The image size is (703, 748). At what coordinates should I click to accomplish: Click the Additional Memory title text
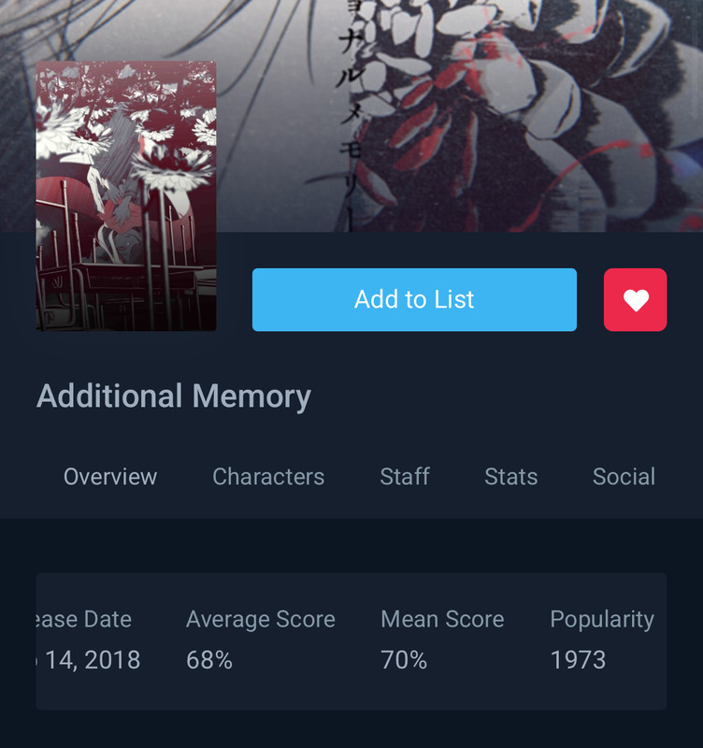point(174,396)
